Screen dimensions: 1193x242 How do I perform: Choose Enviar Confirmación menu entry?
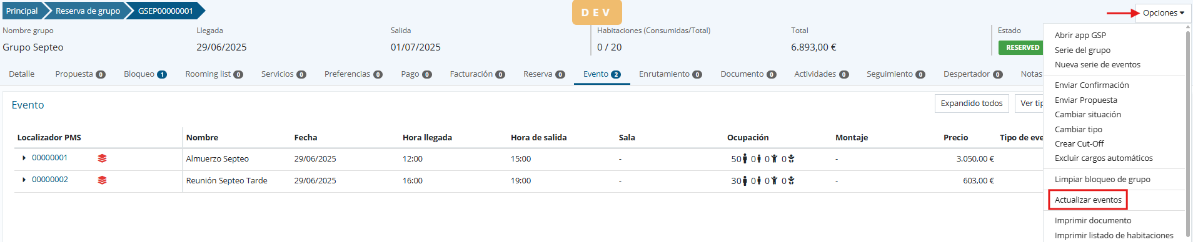(1092, 85)
